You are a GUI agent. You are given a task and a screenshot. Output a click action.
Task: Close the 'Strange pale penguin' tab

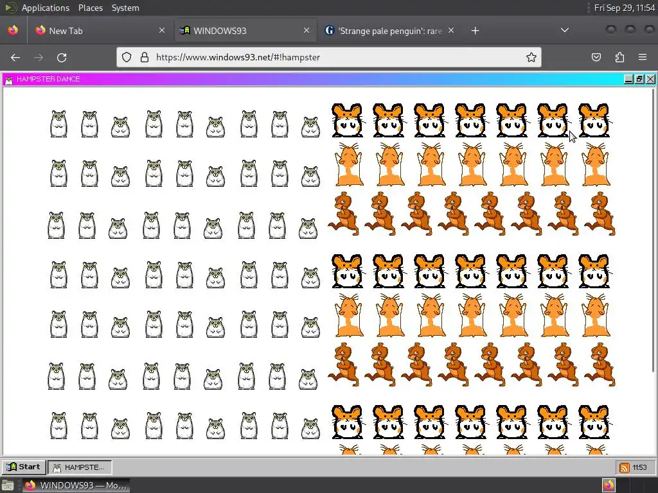451,30
